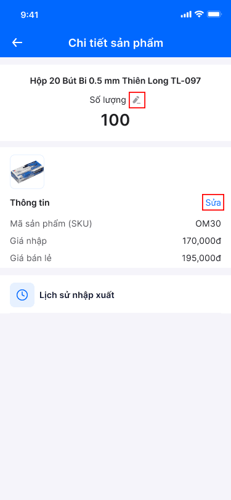Edit quantity with the pencil icon
231x500 pixels.
tap(137, 100)
